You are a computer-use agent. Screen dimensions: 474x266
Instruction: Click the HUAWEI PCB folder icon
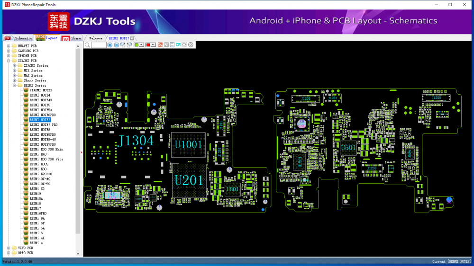pyautogui.click(x=14, y=46)
